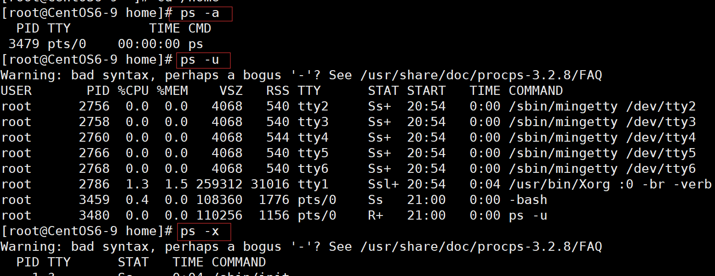Image resolution: width=715 pixels, height=276 pixels.
Task: Click the tty1 terminal entry
Action: pyautogui.click(x=313, y=184)
